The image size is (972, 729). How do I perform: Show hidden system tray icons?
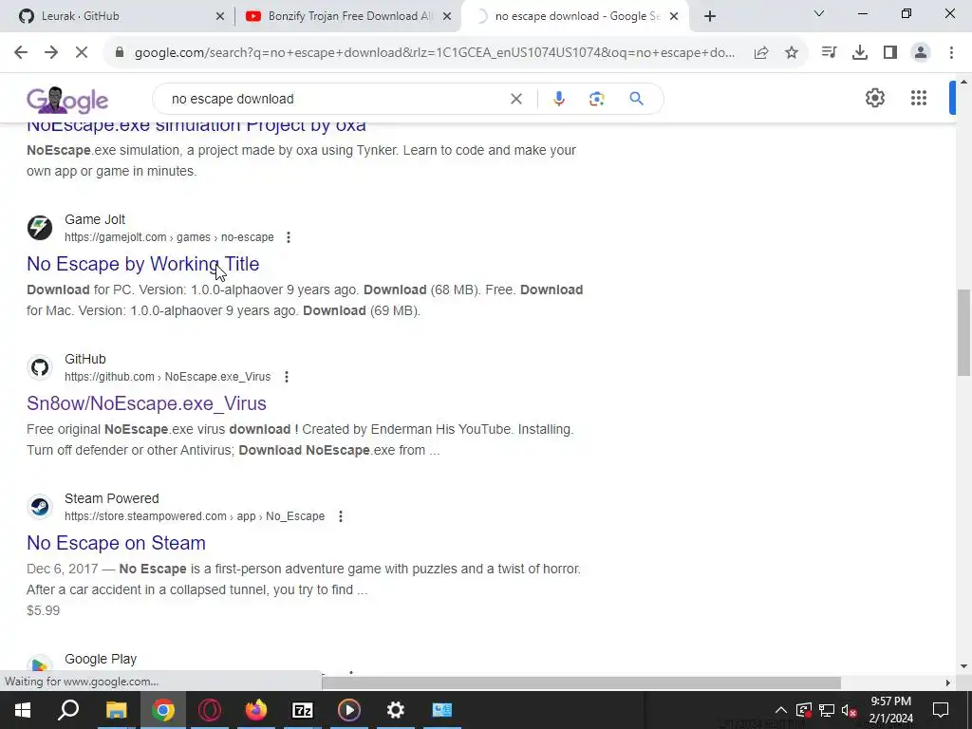coord(781,710)
